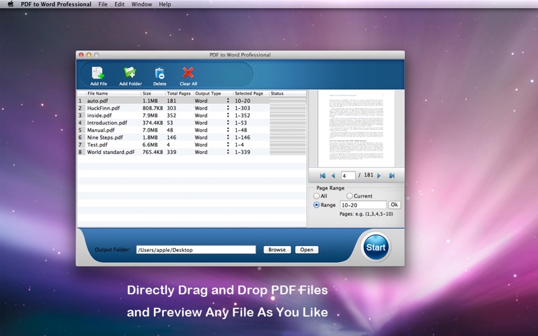Open the Window menu
538x336 pixels.
pos(142,4)
